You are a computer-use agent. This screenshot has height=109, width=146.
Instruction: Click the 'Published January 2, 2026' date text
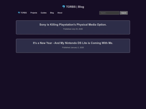pyautogui.click(x=73, y=47)
